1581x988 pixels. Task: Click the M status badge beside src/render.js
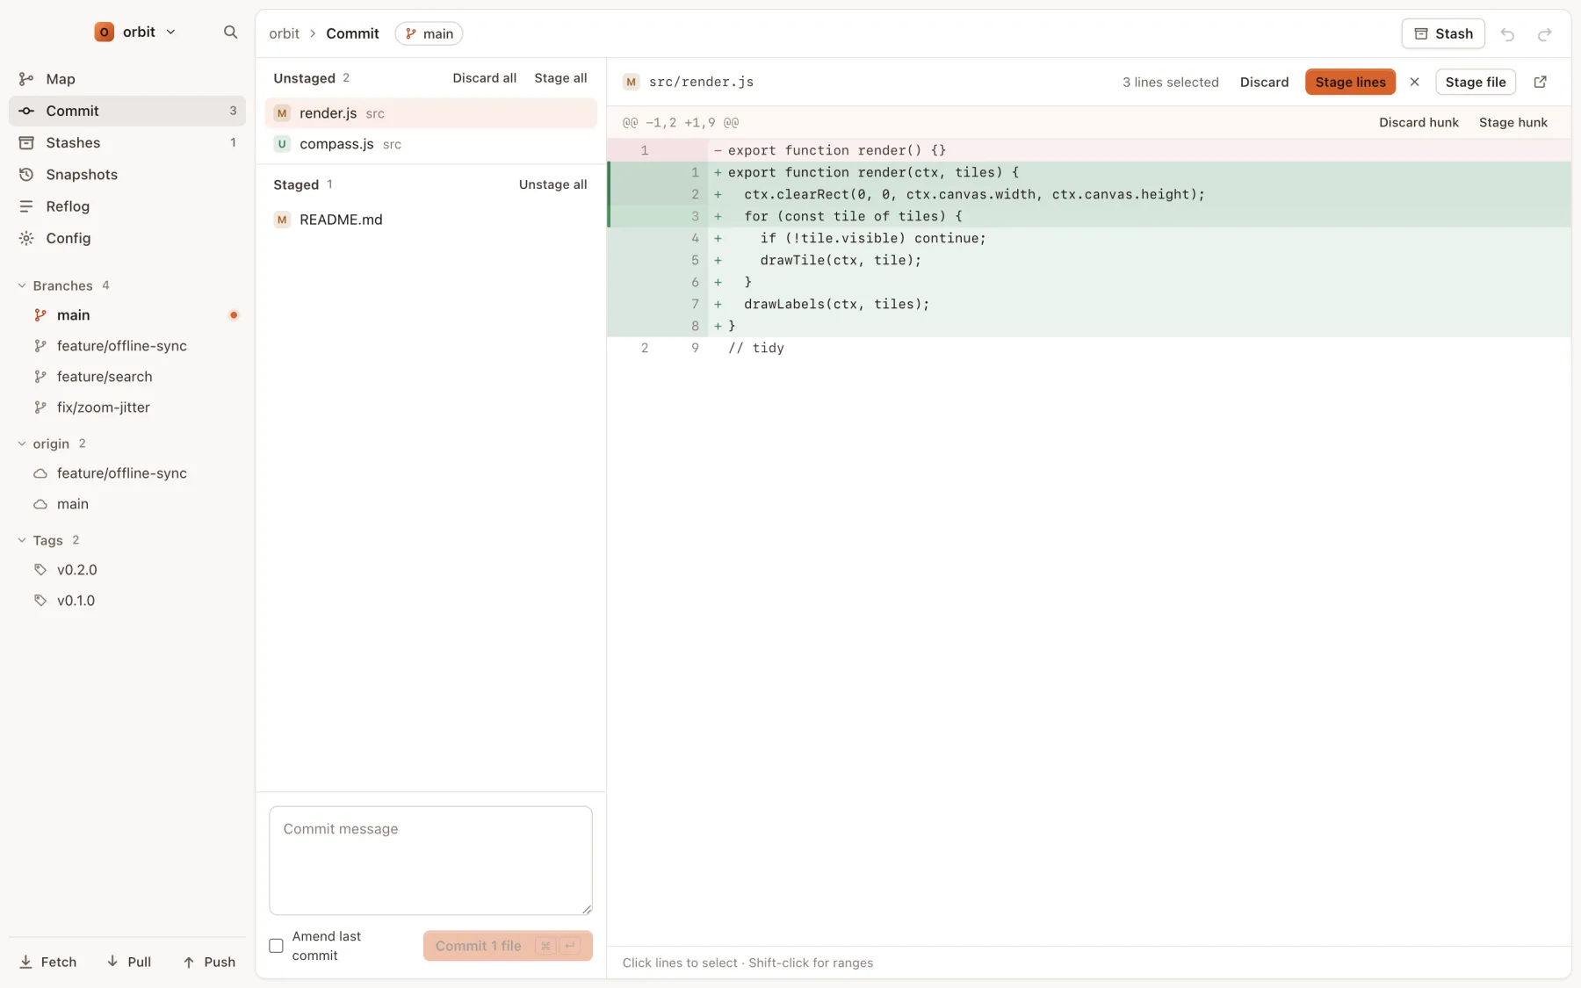point(631,82)
